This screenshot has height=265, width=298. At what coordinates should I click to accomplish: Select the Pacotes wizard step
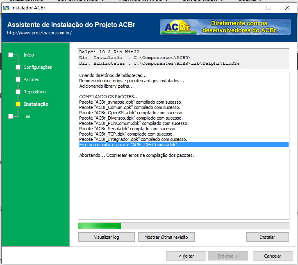point(32,79)
